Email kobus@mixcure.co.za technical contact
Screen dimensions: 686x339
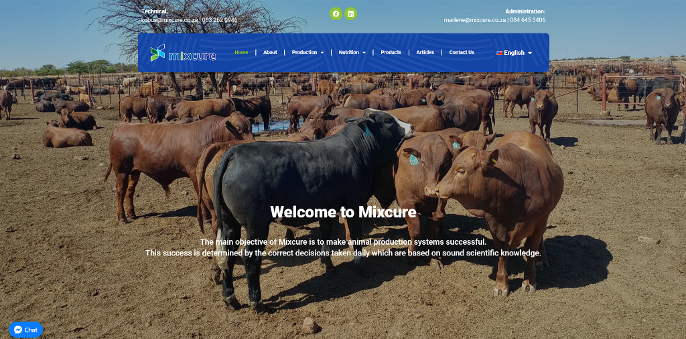[x=169, y=20]
